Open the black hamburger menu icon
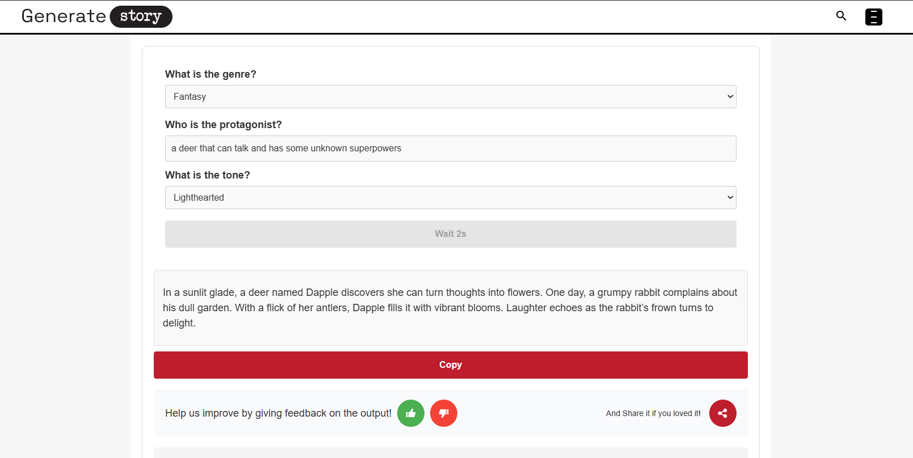913x458 pixels. (873, 17)
